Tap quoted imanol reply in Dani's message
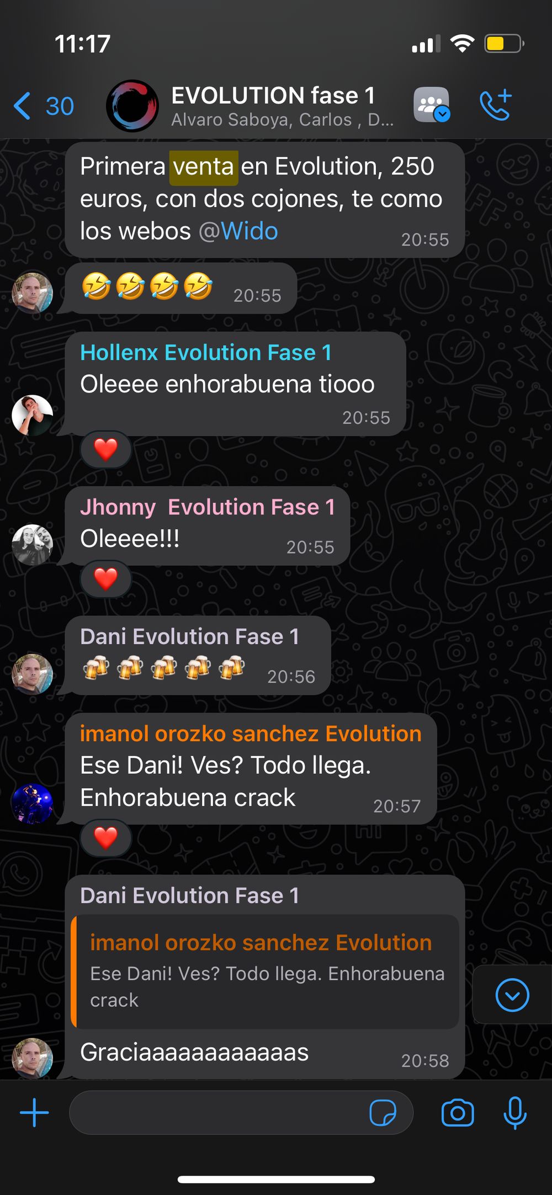Viewport: 552px width, 1195px height. point(266,971)
